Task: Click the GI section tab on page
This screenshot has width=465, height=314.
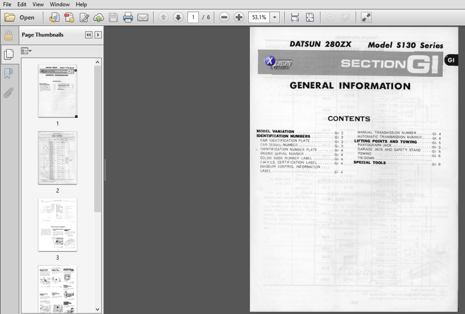Action: click(x=451, y=60)
